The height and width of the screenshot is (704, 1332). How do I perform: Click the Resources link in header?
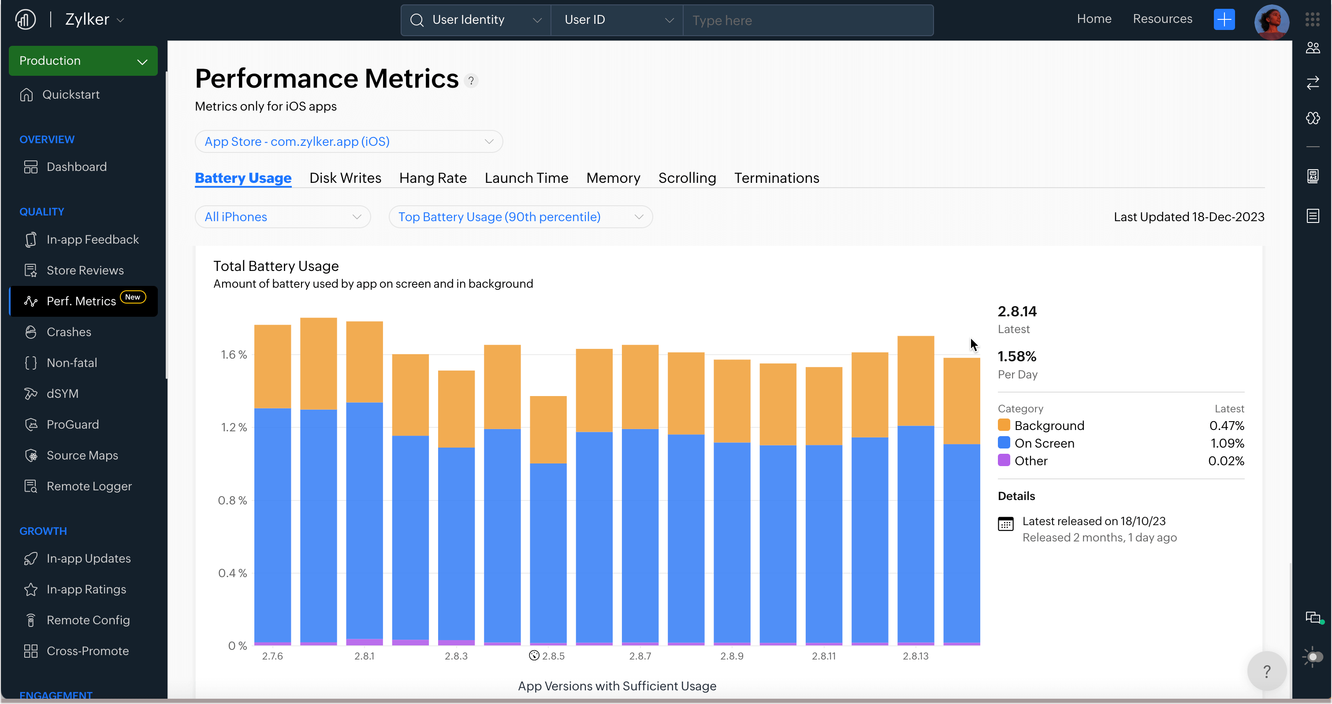coord(1162,19)
